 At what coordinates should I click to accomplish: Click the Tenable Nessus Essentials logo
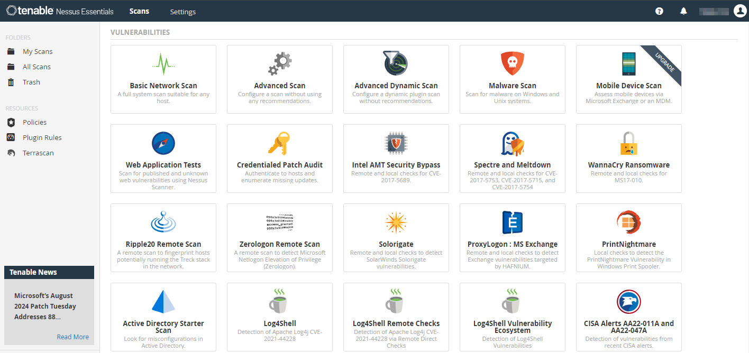[60, 11]
